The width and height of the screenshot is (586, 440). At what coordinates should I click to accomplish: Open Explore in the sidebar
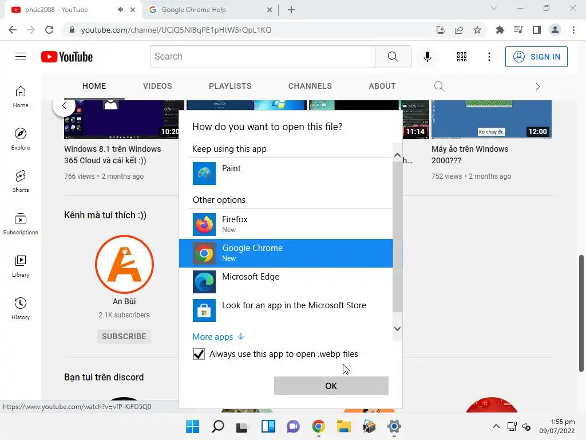coord(21,139)
